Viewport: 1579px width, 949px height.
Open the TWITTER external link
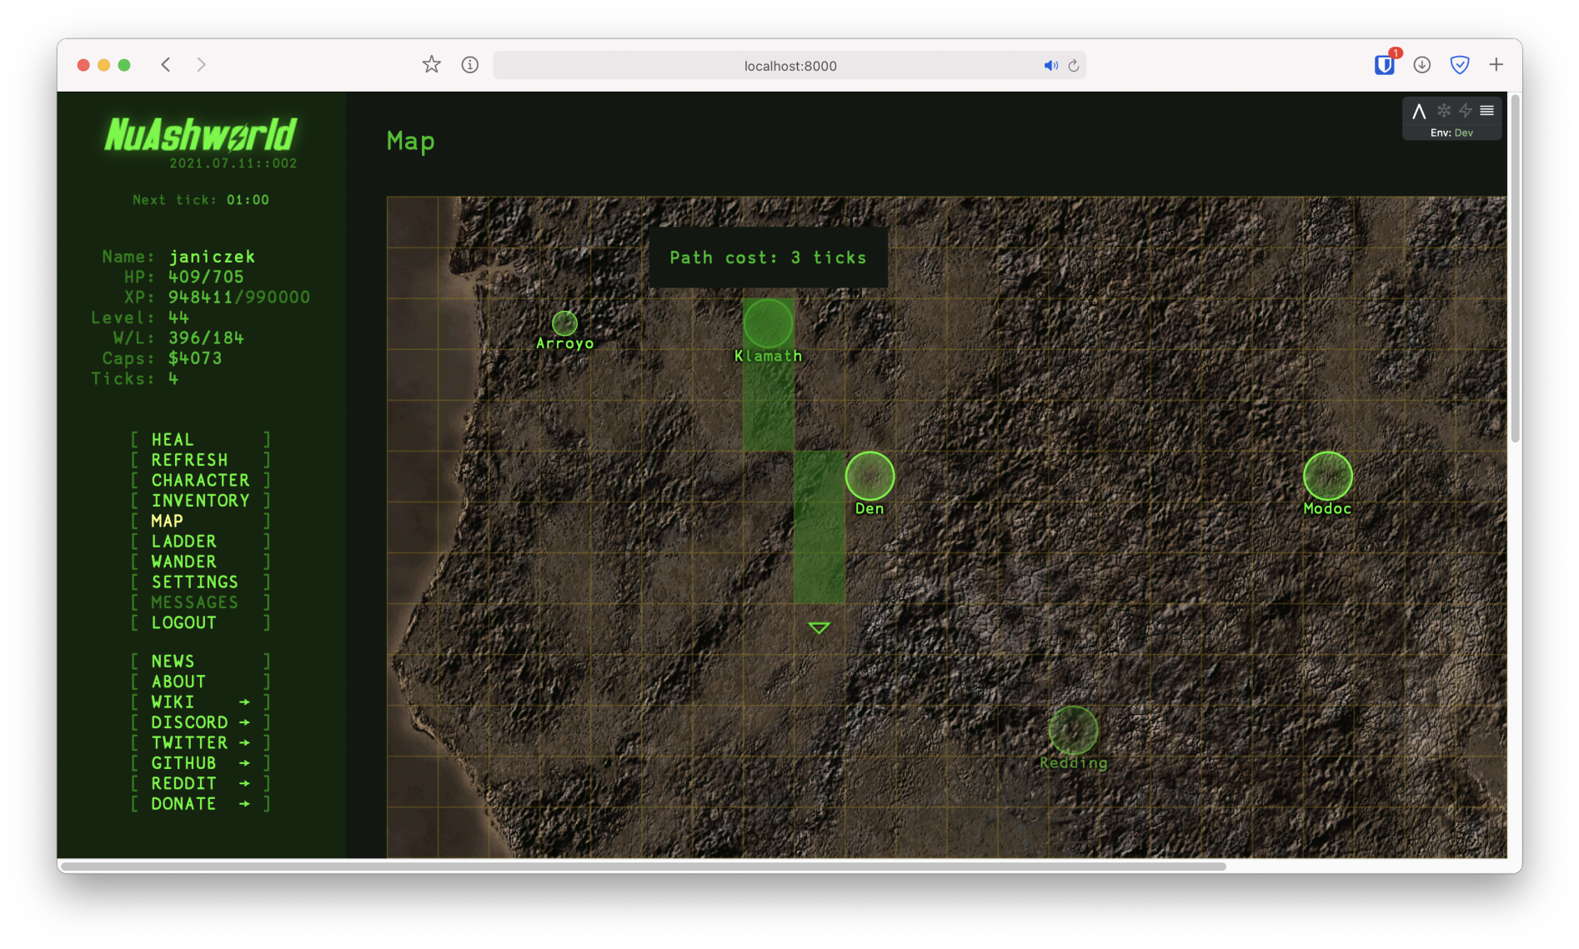(200, 743)
